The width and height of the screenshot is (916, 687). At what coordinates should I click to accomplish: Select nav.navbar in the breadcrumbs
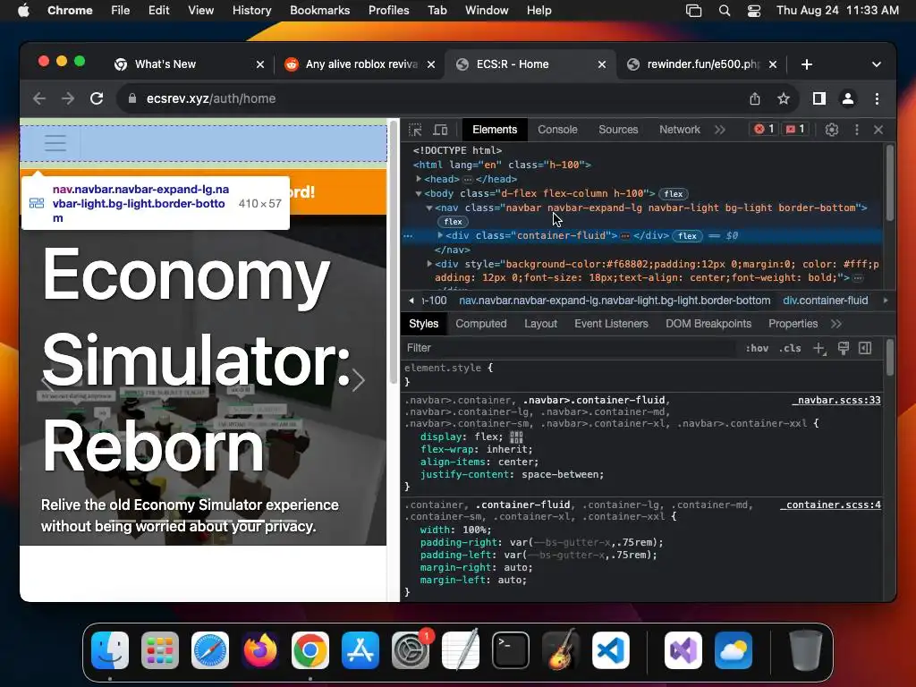click(x=615, y=301)
